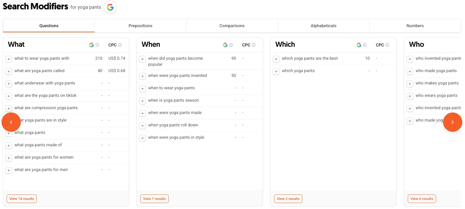Switch to the Prepositions tab
The width and height of the screenshot is (465, 209).
[140, 26]
